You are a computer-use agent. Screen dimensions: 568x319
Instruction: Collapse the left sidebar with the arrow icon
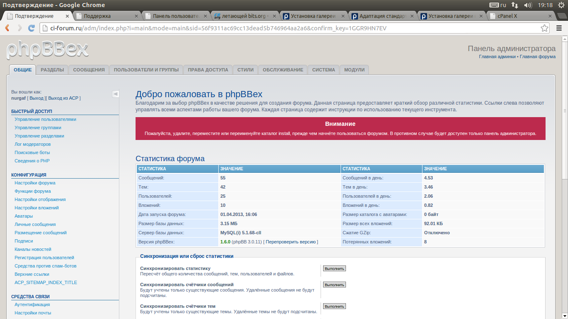(115, 94)
